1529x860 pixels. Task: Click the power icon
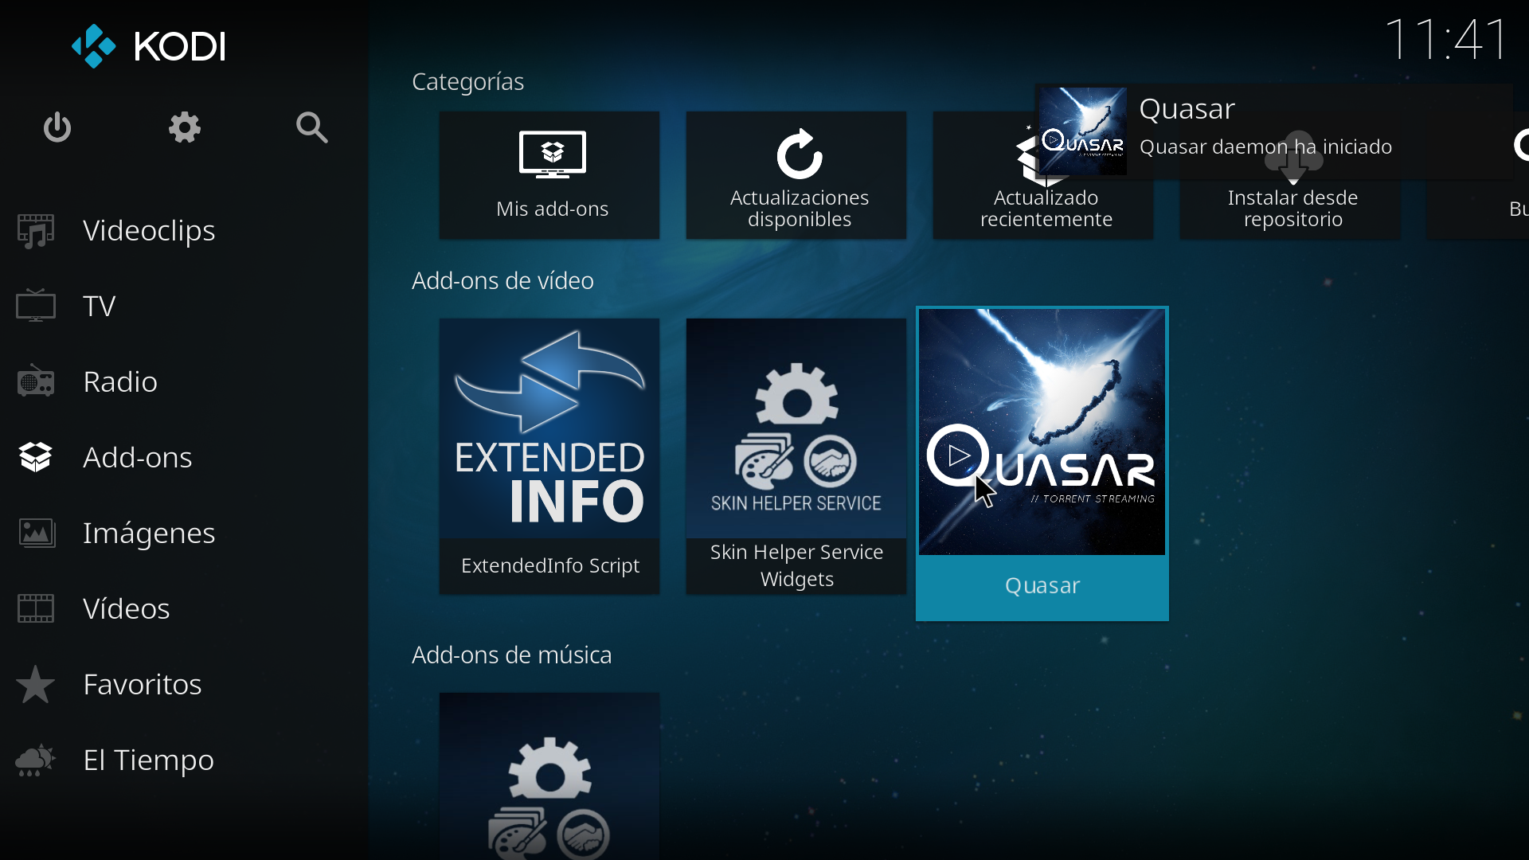coord(57,127)
